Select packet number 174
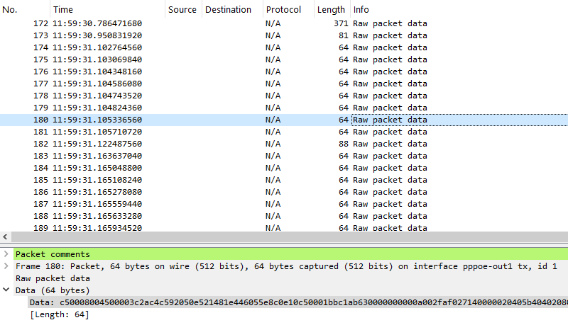568x325 pixels. coord(284,47)
